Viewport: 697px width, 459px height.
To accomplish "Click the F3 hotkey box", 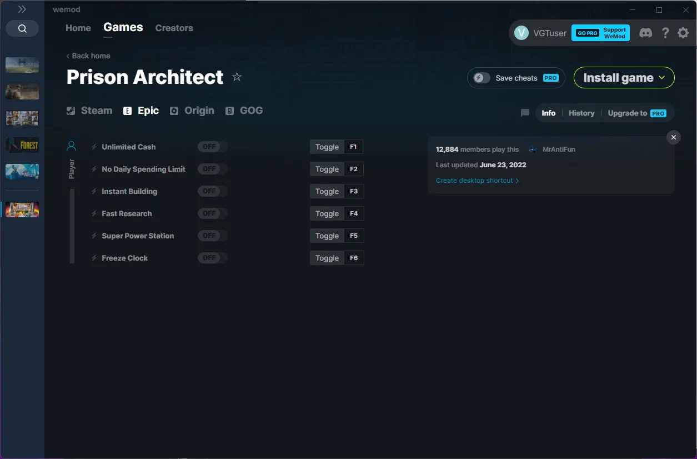I will point(354,191).
